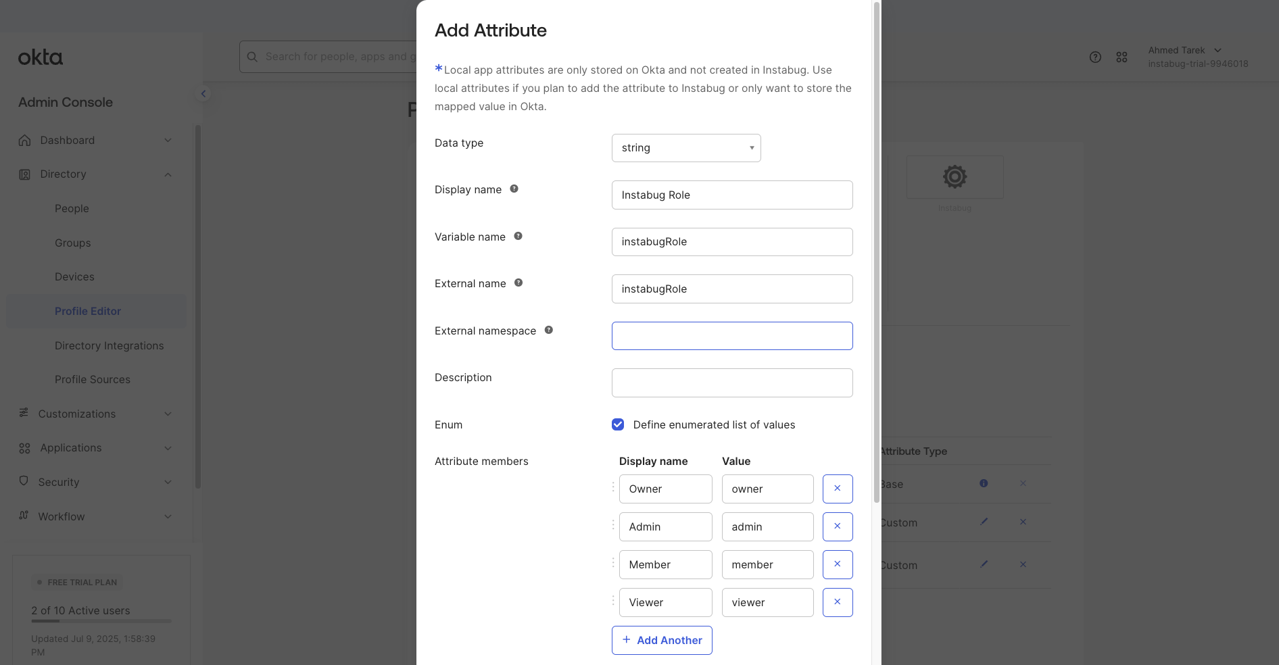Click the Variable name help icon
This screenshot has height=665, width=1279.
(518, 237)
